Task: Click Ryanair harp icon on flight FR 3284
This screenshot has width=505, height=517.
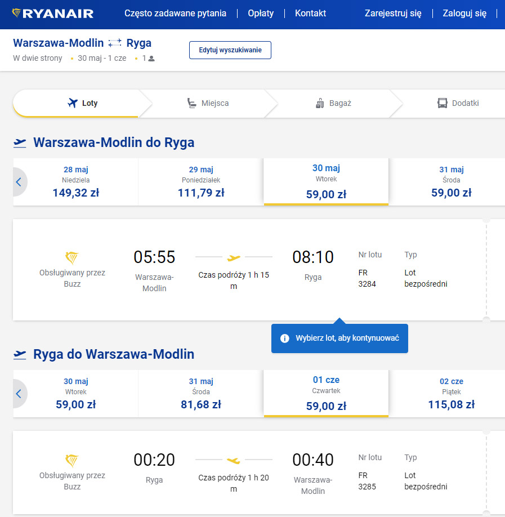Action: (72, 258)
